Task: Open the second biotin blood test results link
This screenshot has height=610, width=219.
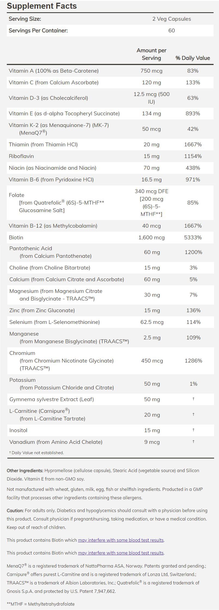Action: (x=121, y=553)
